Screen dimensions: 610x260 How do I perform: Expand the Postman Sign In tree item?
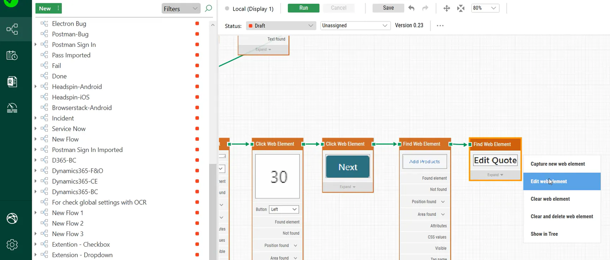tap(35, 45)
